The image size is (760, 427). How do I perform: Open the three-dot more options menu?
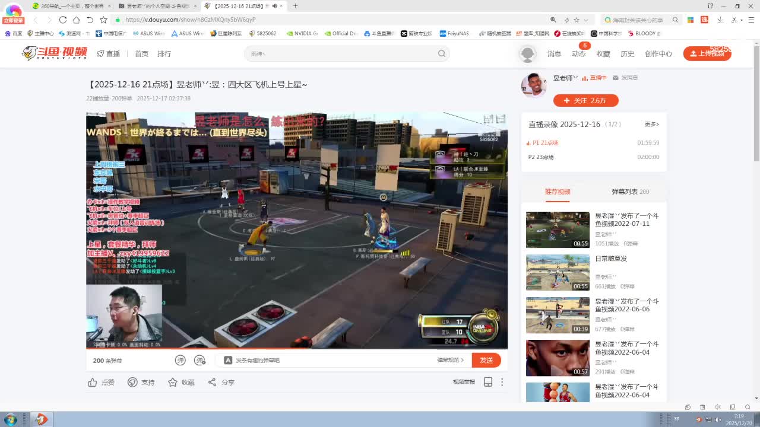point(502,382)
